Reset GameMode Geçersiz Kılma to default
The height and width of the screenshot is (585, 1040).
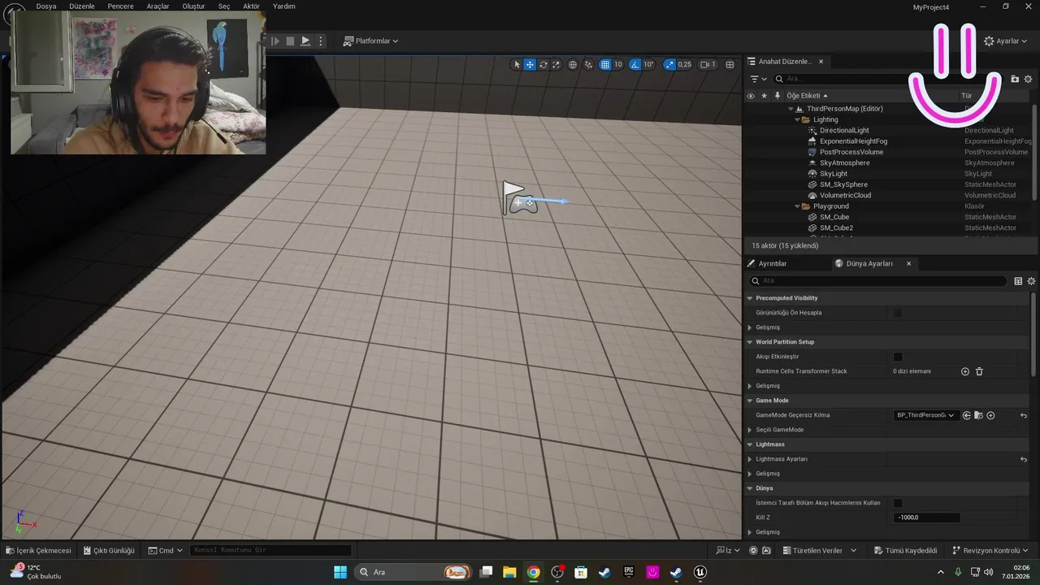click(x=1024, y=415)
